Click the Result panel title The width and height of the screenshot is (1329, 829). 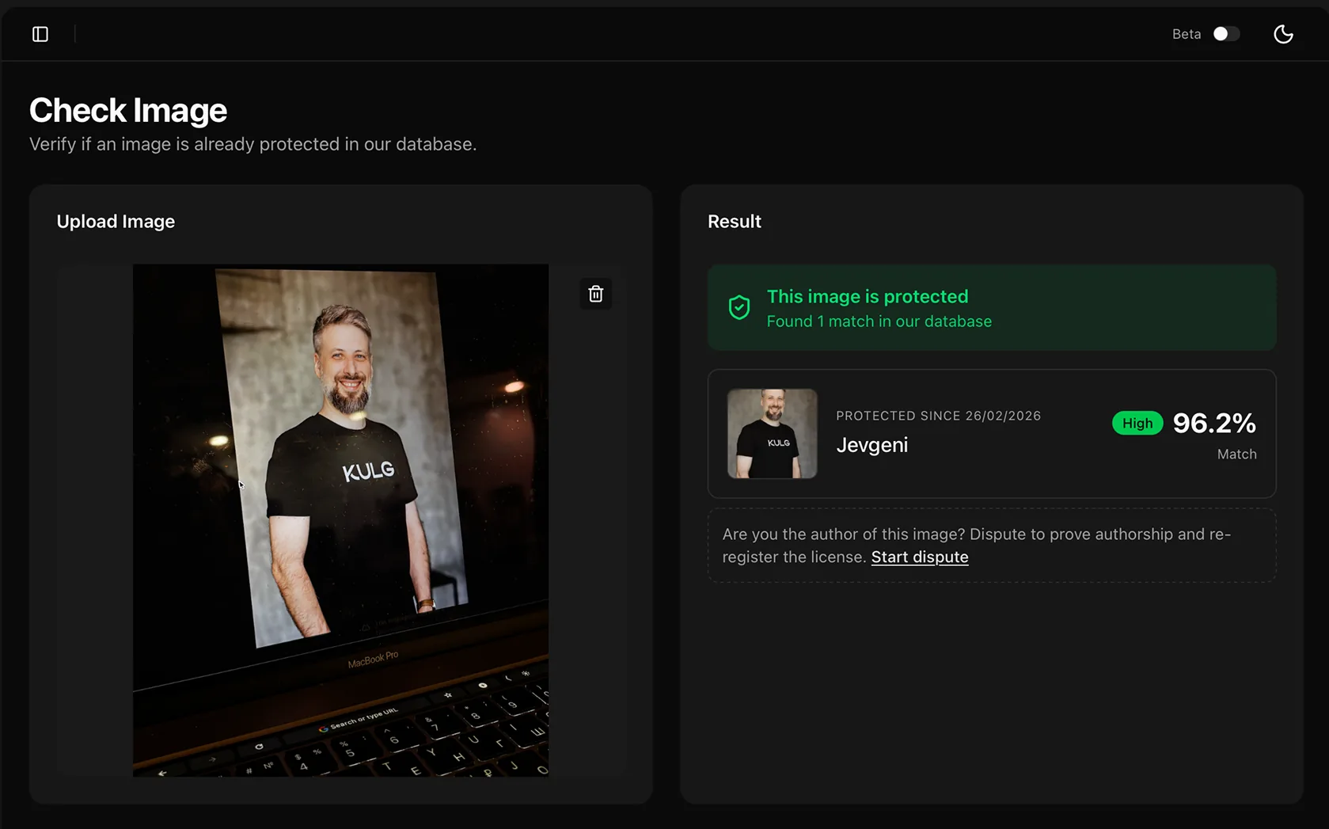pyautogui.click(x=735, y=222)
